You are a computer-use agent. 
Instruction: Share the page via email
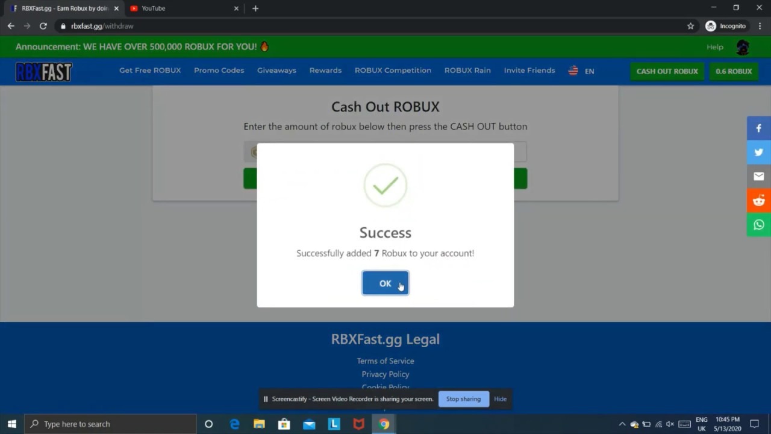[x=758, y=176]
